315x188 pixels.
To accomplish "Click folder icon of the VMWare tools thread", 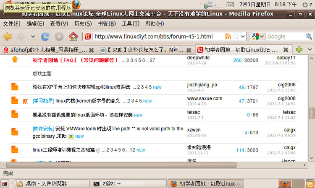I will (x=15, y=132).
